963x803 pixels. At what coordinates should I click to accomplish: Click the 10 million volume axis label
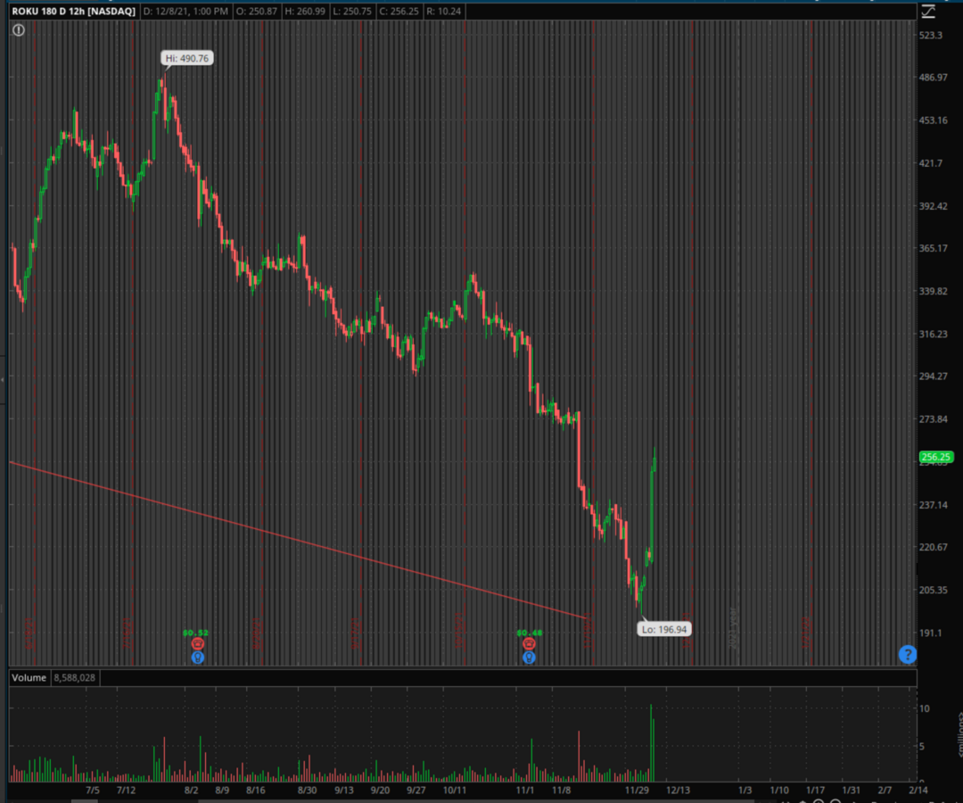(x=925, y=708)
